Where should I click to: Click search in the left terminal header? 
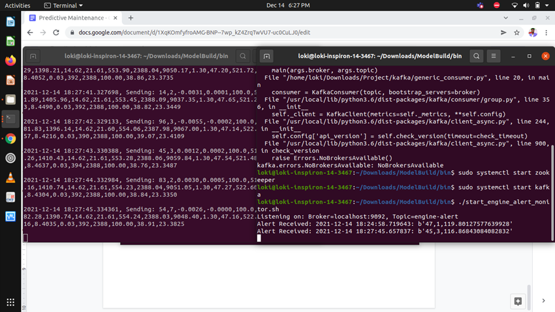pos(243,56)
